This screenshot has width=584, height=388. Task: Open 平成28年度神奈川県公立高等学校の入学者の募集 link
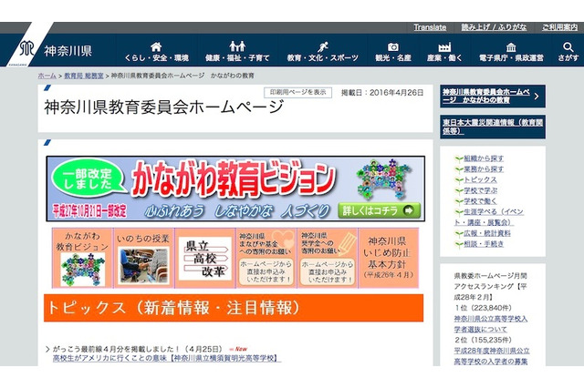[x=492, y=356]
